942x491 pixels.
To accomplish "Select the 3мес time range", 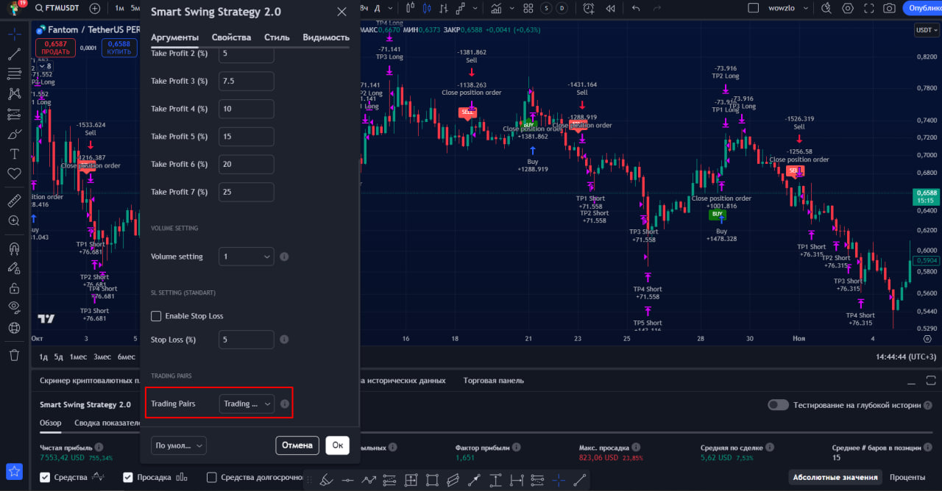I will [102, 357].
